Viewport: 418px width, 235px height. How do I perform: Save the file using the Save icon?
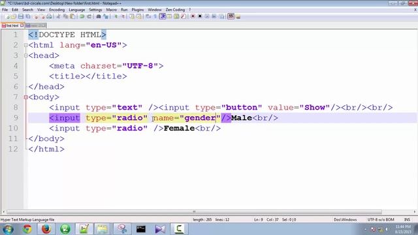21,16
